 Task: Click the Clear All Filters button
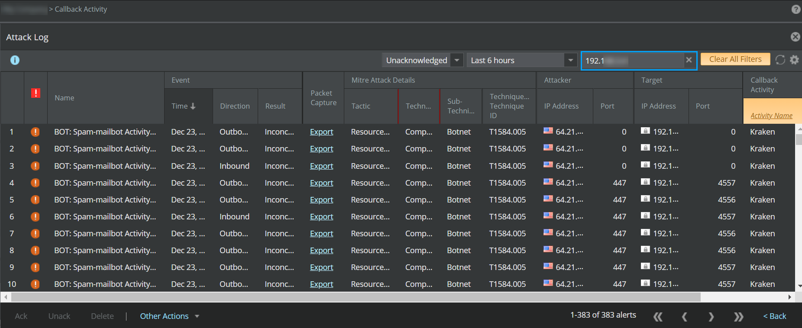click(x=735, y=59)
